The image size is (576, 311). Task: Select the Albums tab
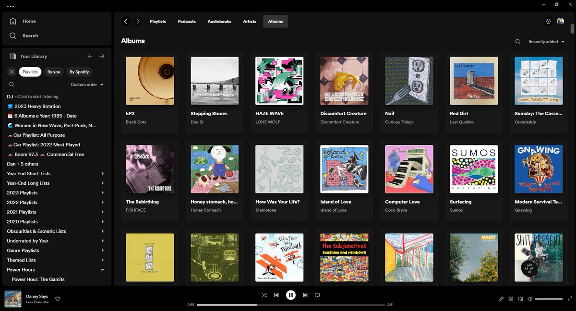[x=276, y=21]
